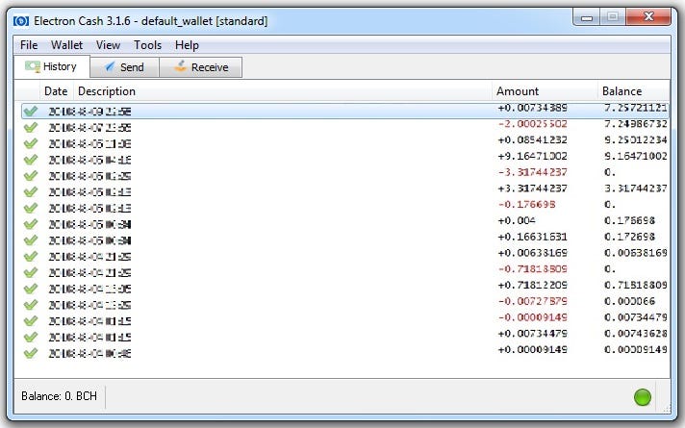The height and width of the screenshot is (428, 685).
Task: Open the Tools menu
Action: (147, 45)
